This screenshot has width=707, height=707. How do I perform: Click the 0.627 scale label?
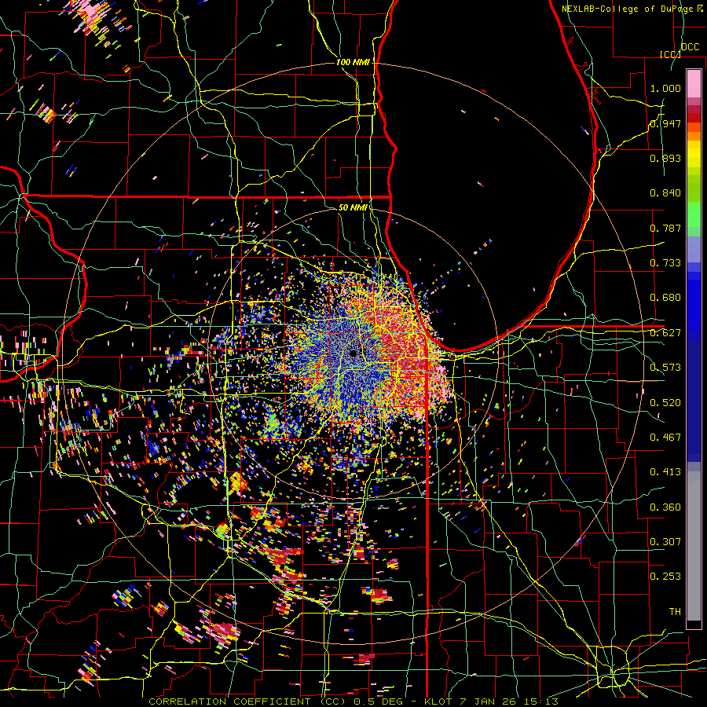point(665,333)
